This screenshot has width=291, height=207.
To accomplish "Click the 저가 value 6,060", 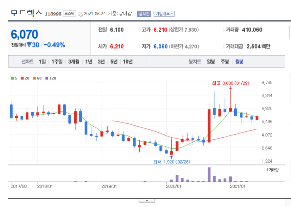I will click(x=161, y=47).
